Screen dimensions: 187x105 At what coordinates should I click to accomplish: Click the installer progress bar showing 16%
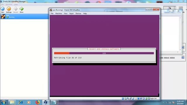104,53
